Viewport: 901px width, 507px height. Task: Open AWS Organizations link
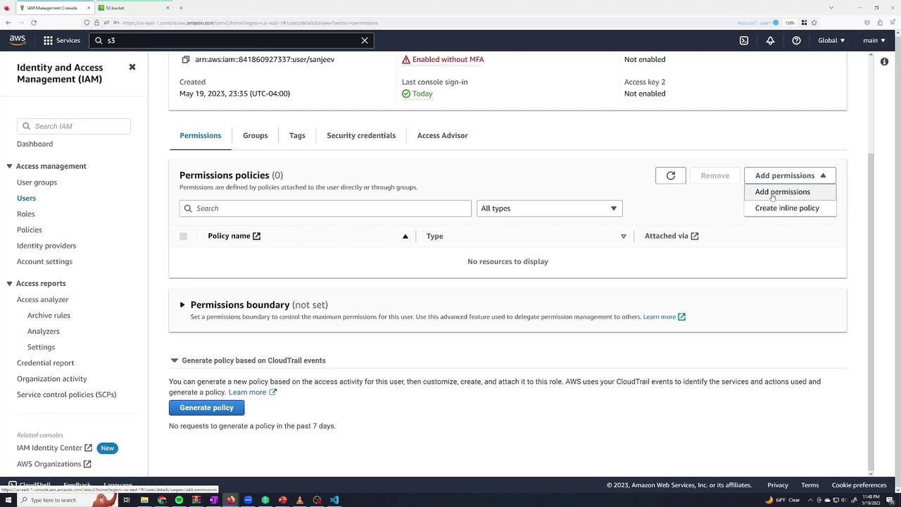[x=53, y=464]
